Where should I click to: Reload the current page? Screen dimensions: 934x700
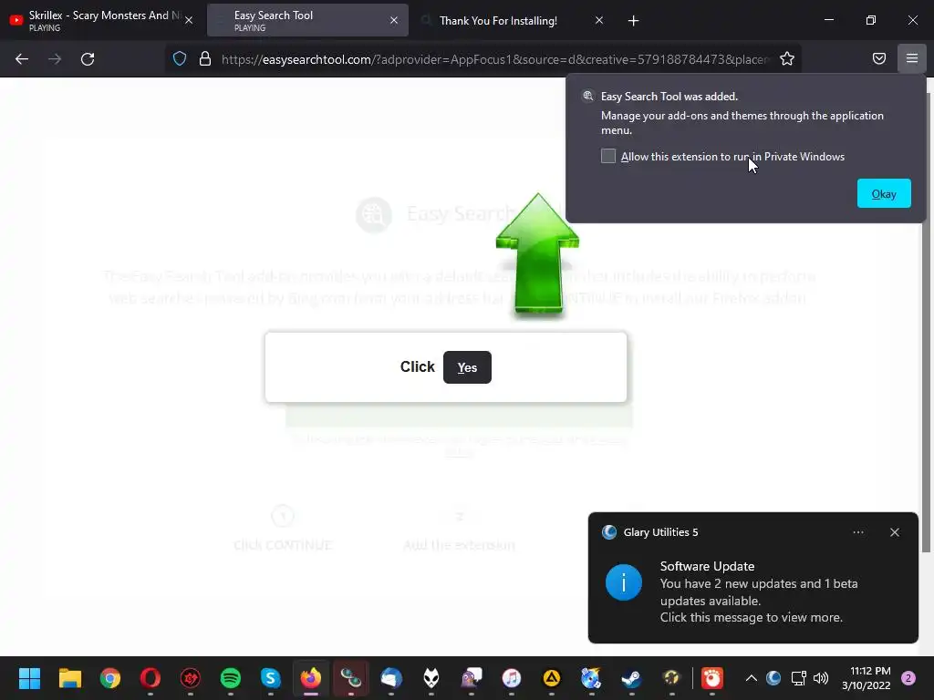(x=88, y=59)
